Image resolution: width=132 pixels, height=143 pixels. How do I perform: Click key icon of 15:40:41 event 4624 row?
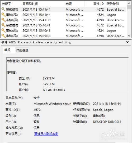tap(3, 30)
